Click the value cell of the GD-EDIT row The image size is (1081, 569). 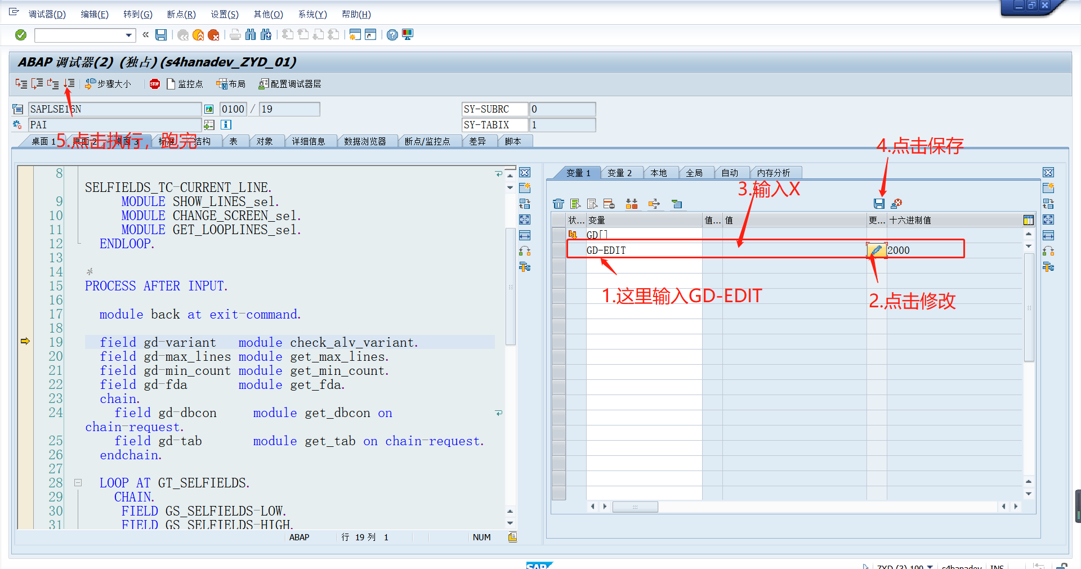click(794, 250)
